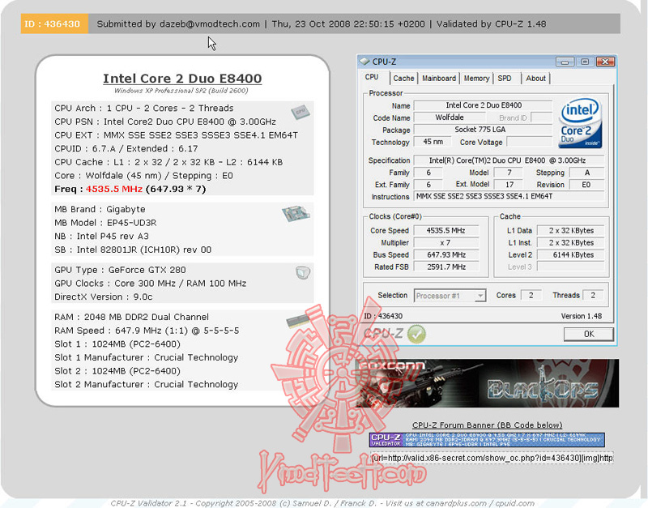Click the CPU chip image beside CPU Arch section
This screenshot has height=508, width=648.
pyautogui.click(x=301, y=113)
